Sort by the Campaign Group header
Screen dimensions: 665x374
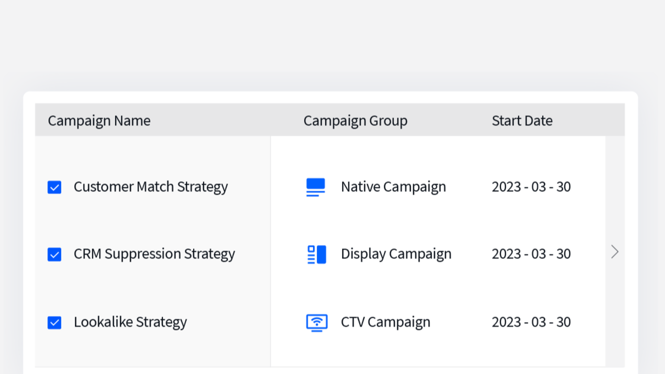point(355,121)
